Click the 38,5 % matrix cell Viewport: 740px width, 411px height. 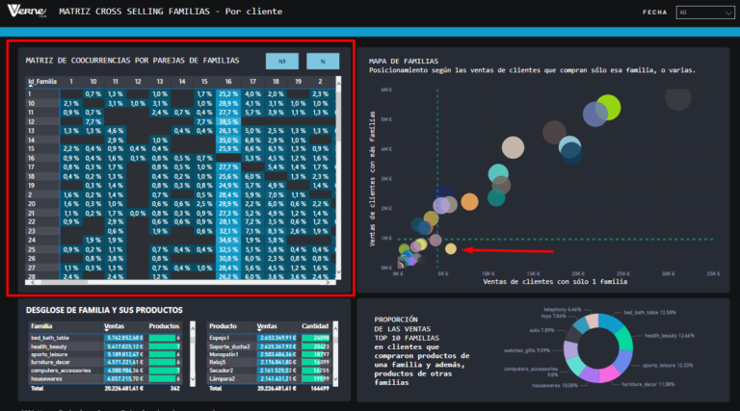[x=227, y=122]
